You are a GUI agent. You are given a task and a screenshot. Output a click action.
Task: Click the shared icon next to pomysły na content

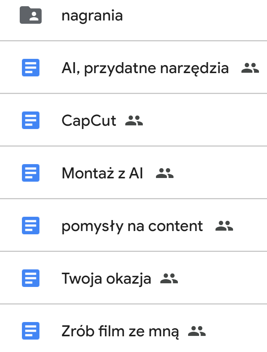coord(224,226)
